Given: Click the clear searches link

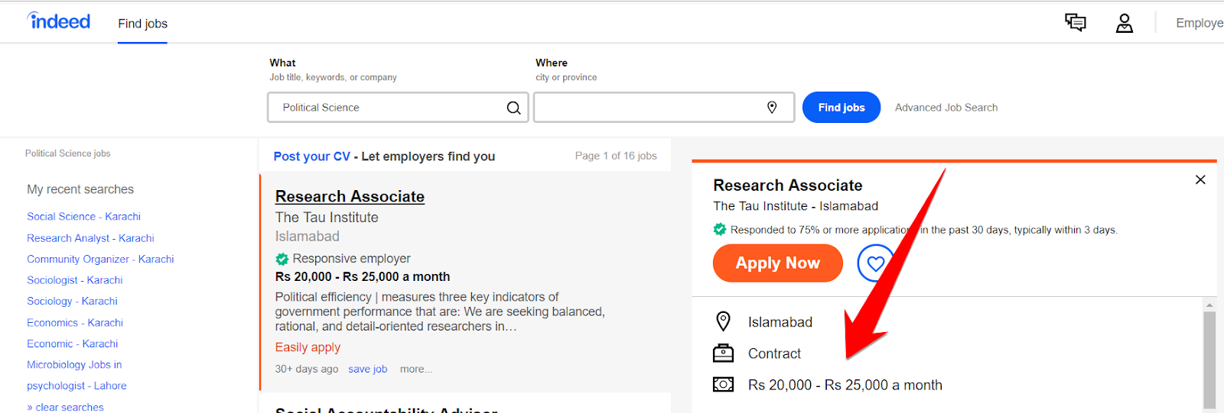Looking at the screenshot, I should 65,407.
